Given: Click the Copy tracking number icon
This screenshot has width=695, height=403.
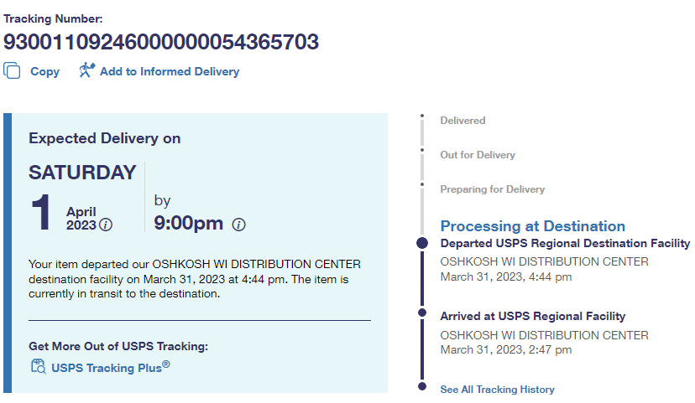Looking at the screenshot, I should pos(12,71).
